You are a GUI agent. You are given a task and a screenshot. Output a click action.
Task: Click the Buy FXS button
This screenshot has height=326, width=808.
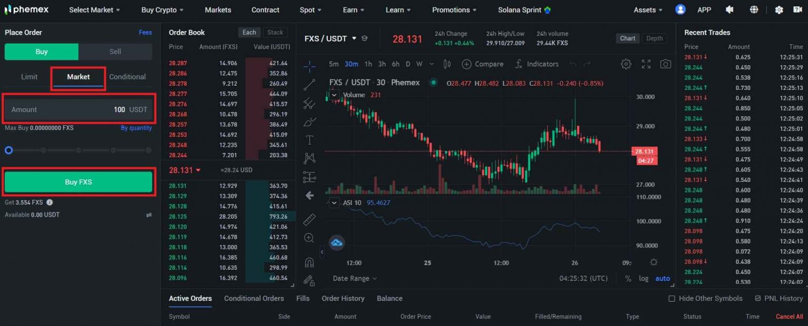pos(78,181)
